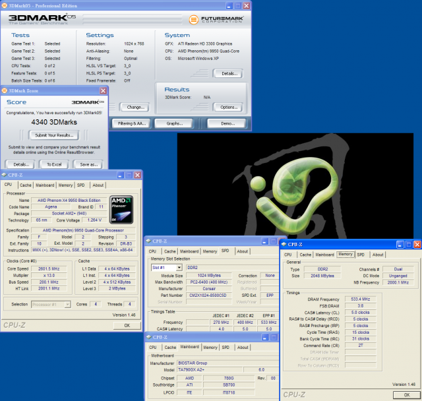
Task: Minimize the CPU-Z SPD window
Action: point(264,241)
